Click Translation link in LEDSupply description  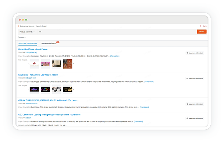[149, 81]
